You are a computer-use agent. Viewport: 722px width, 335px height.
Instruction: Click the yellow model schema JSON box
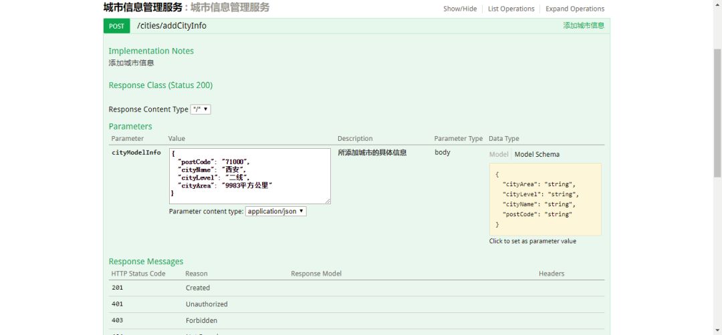[546, 200]
